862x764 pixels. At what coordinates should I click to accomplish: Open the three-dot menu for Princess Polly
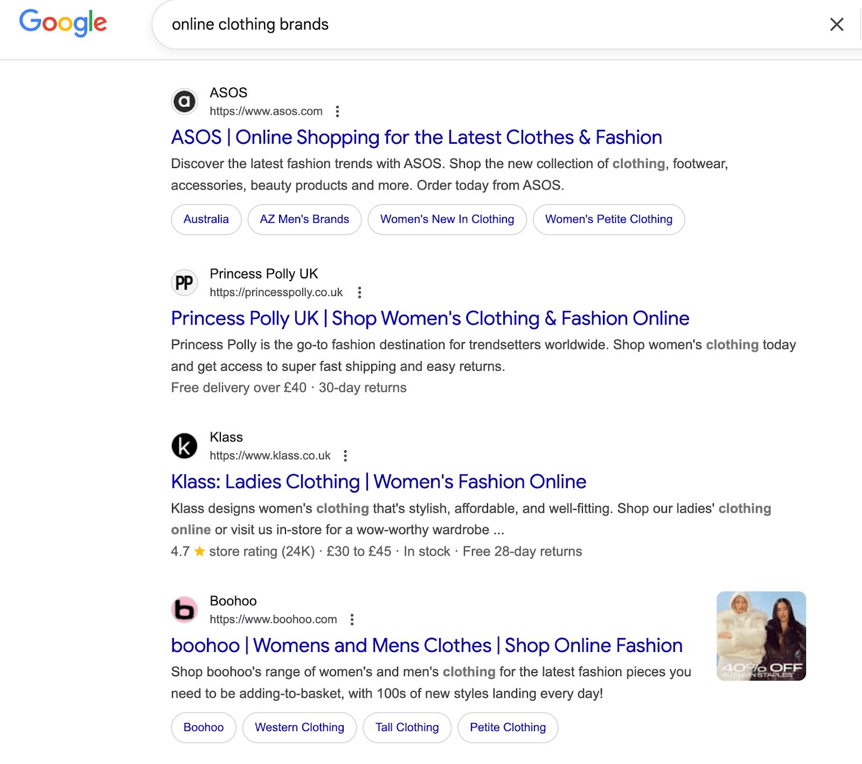[x=359, y=292]
